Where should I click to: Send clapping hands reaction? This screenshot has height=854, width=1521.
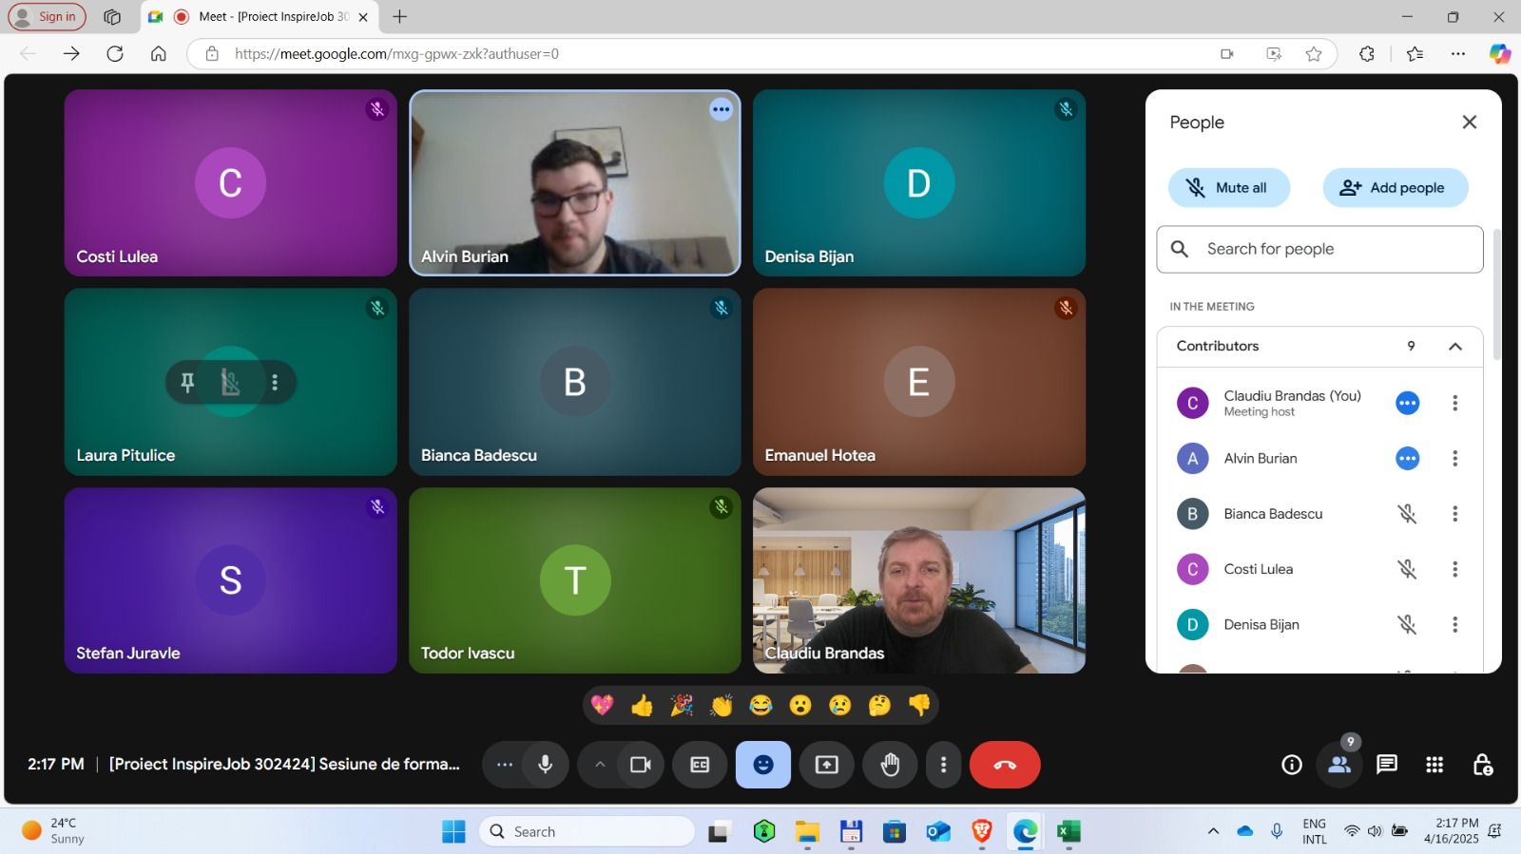click(722, 705)
